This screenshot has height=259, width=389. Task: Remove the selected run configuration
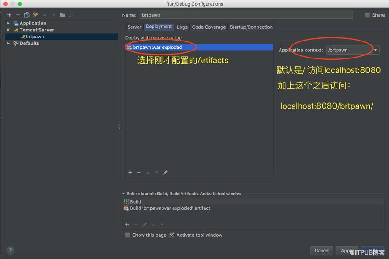pos(18,15)
